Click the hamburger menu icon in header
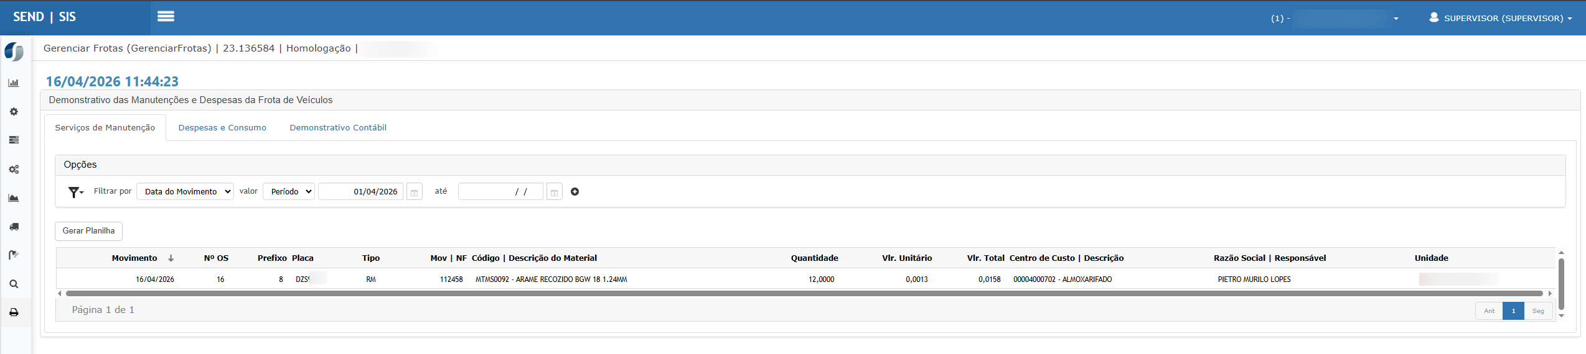This screenshot has height=354, width=1586. tap(166, 17)
